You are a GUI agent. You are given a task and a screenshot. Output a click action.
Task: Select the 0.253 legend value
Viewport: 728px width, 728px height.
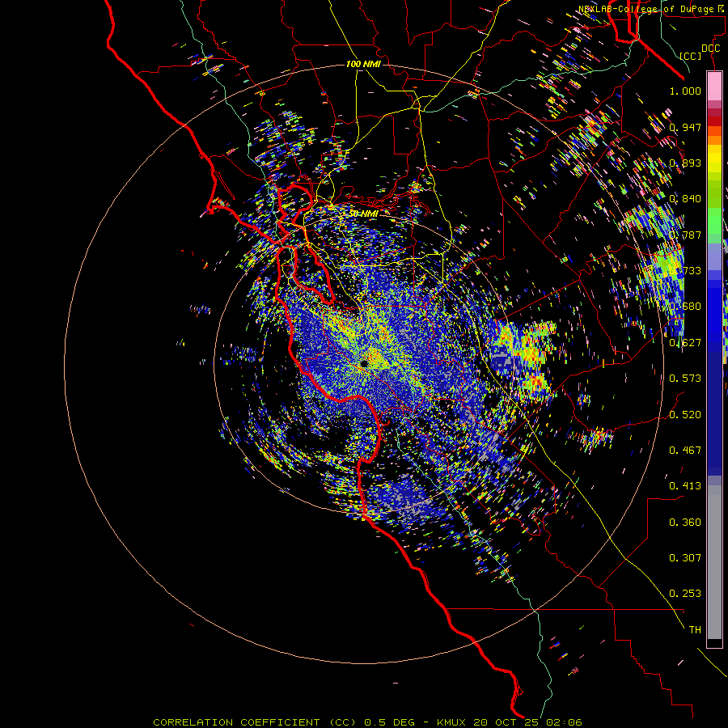click(x=685, y=594)
